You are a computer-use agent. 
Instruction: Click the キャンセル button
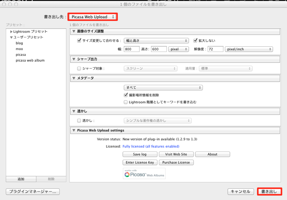(241, 192)
